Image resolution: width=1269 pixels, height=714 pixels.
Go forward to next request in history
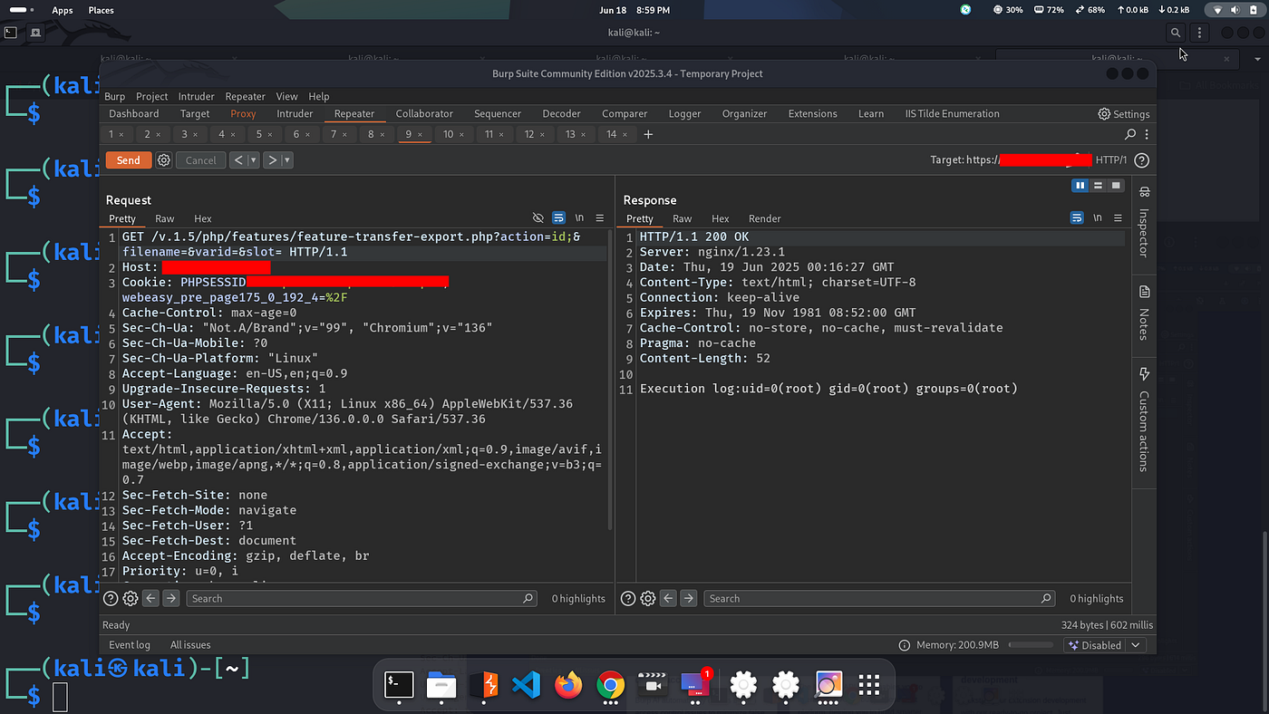272,160
